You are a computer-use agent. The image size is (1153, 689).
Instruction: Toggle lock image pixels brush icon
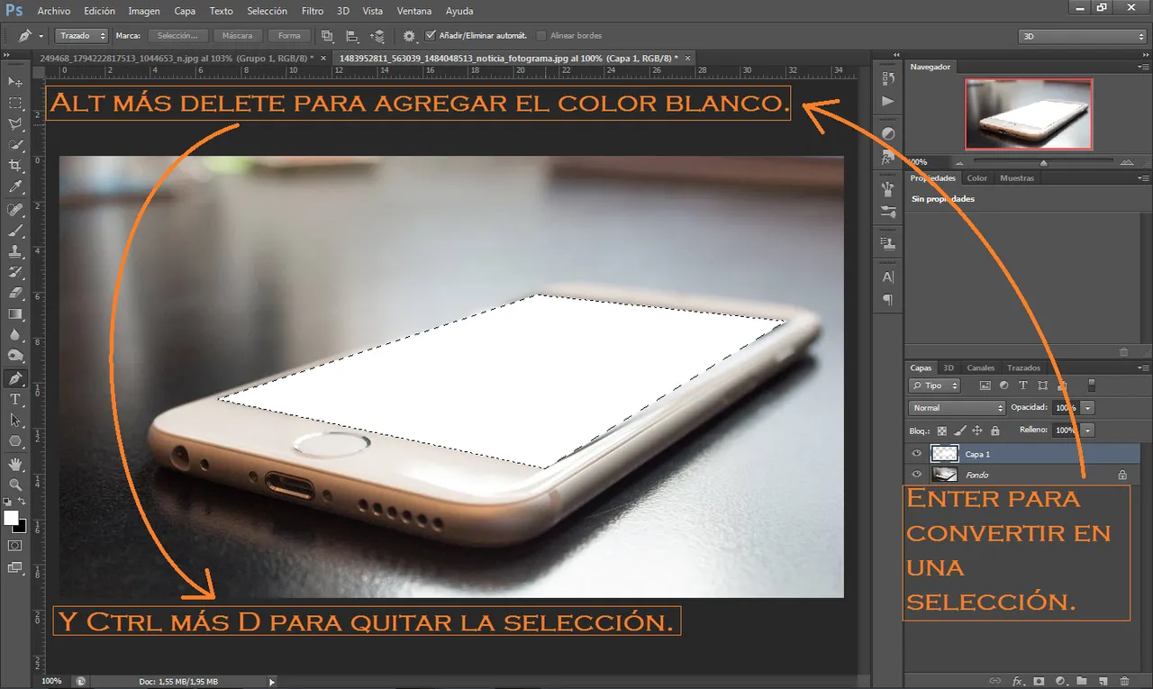(960, 431)
